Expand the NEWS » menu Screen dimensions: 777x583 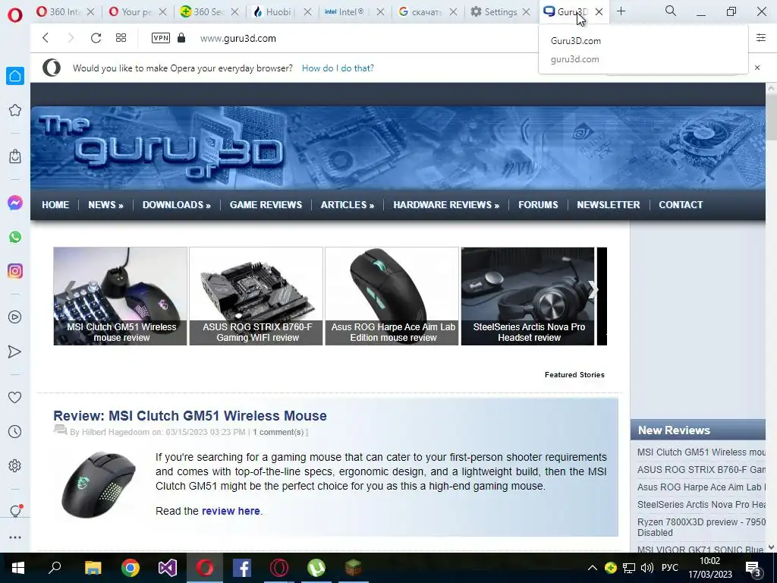coord(105,205)
